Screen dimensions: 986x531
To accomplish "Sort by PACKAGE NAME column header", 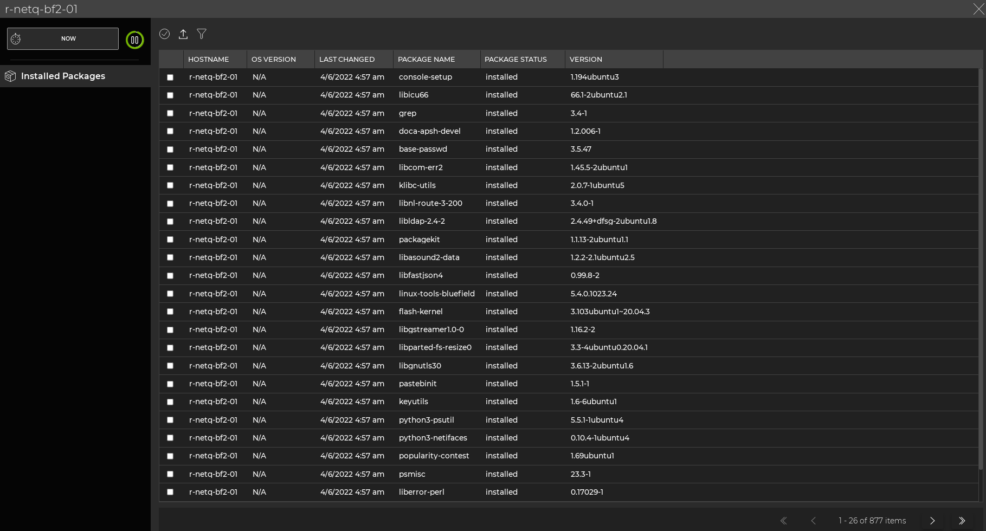I will coord(426,60).
